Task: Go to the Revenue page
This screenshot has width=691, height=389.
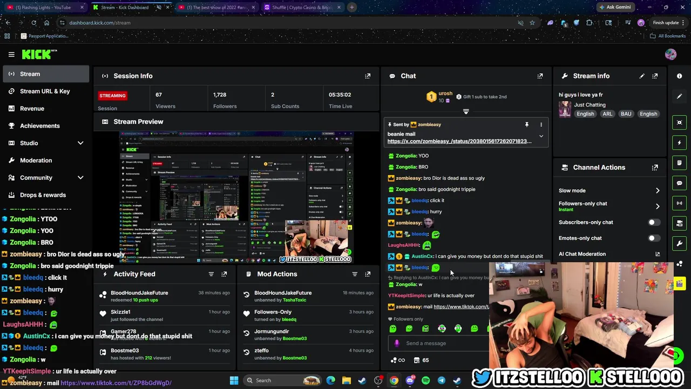Action: [x=46, y=109]
